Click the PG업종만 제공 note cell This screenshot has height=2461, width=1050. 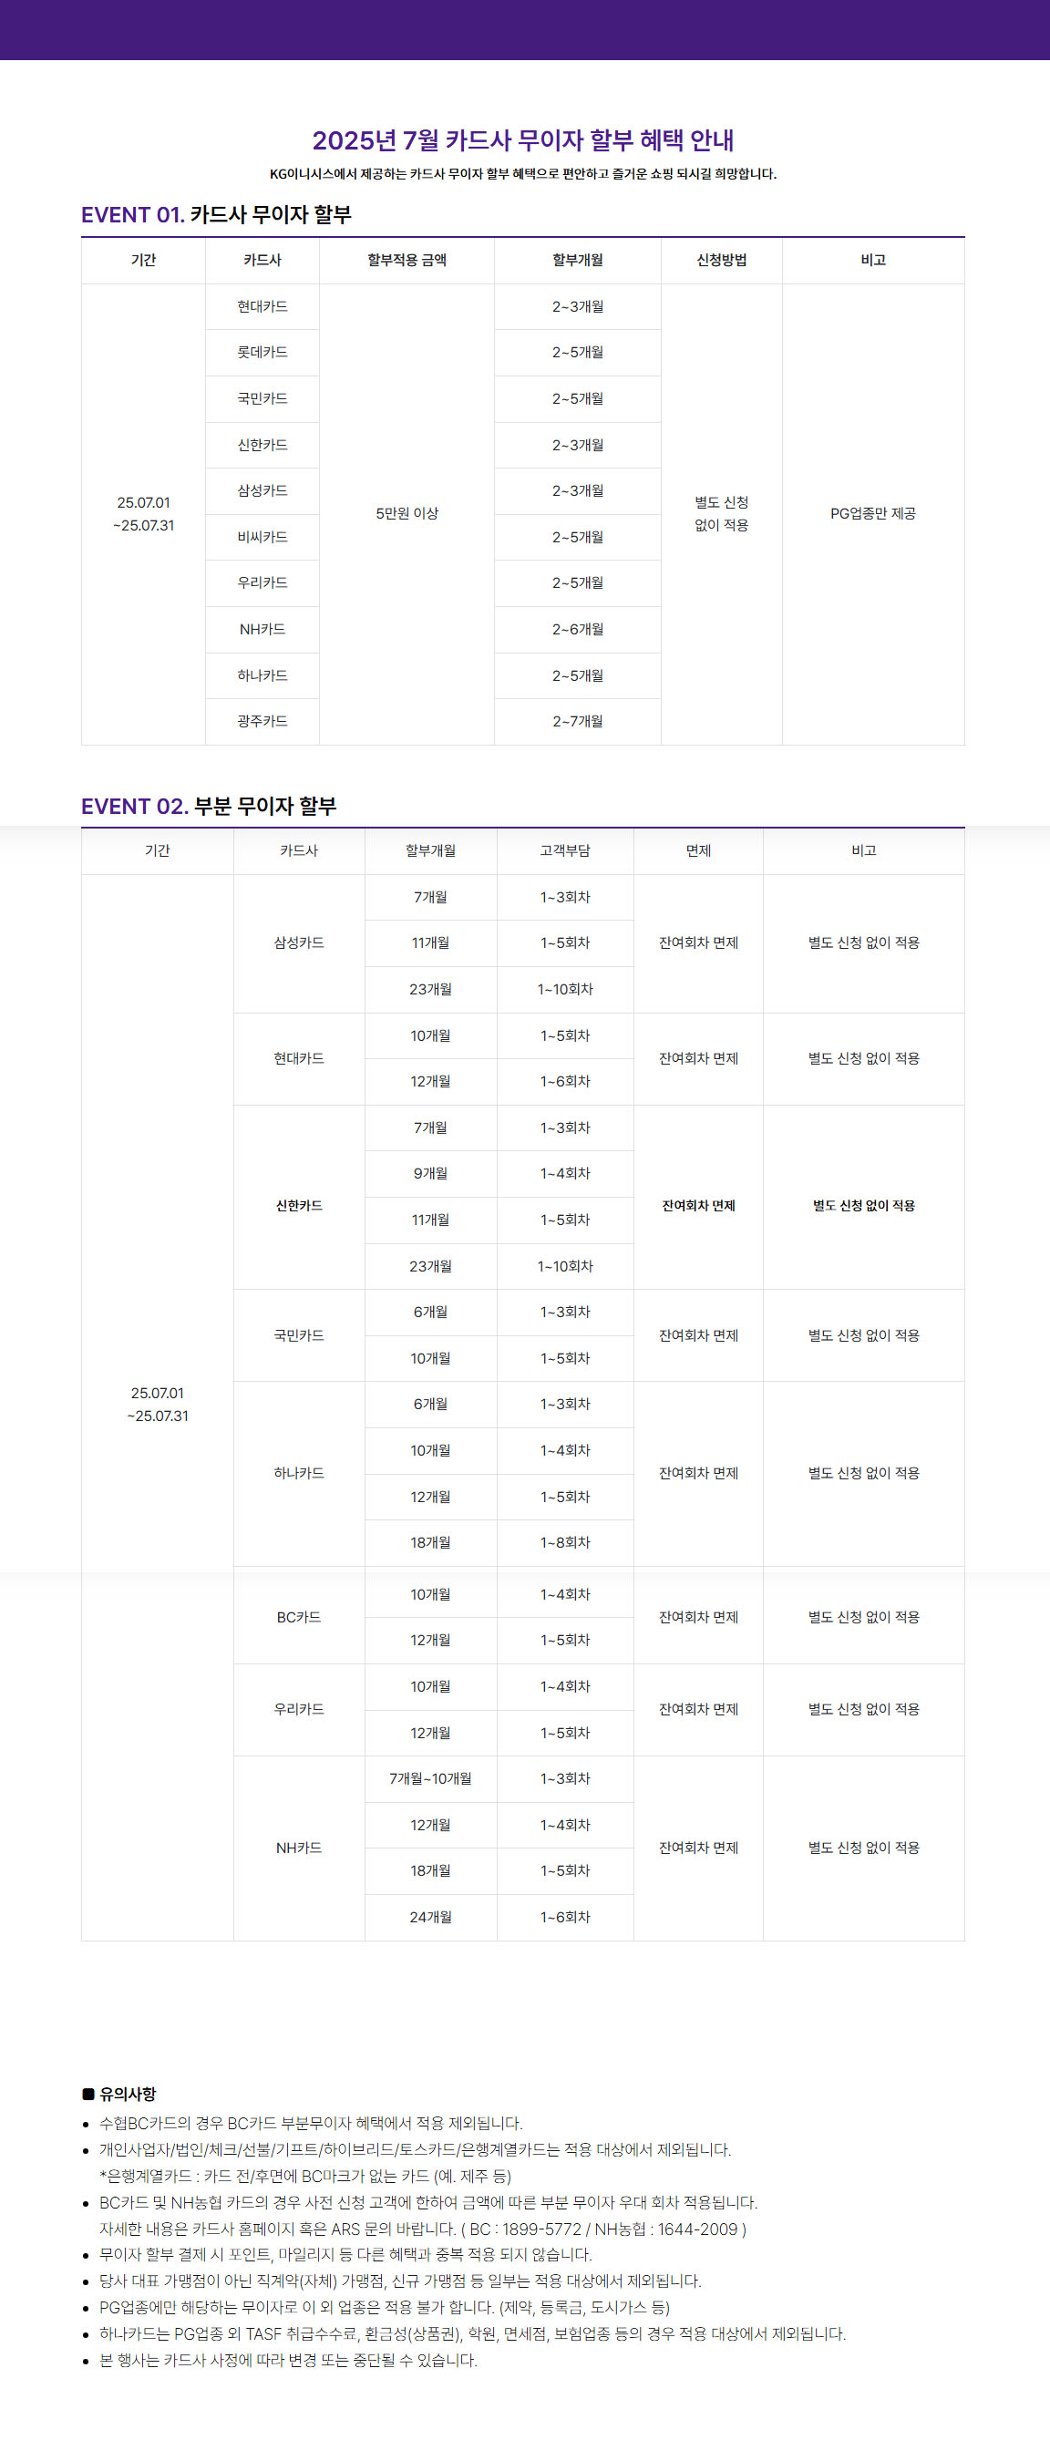[x=872, y=514]
